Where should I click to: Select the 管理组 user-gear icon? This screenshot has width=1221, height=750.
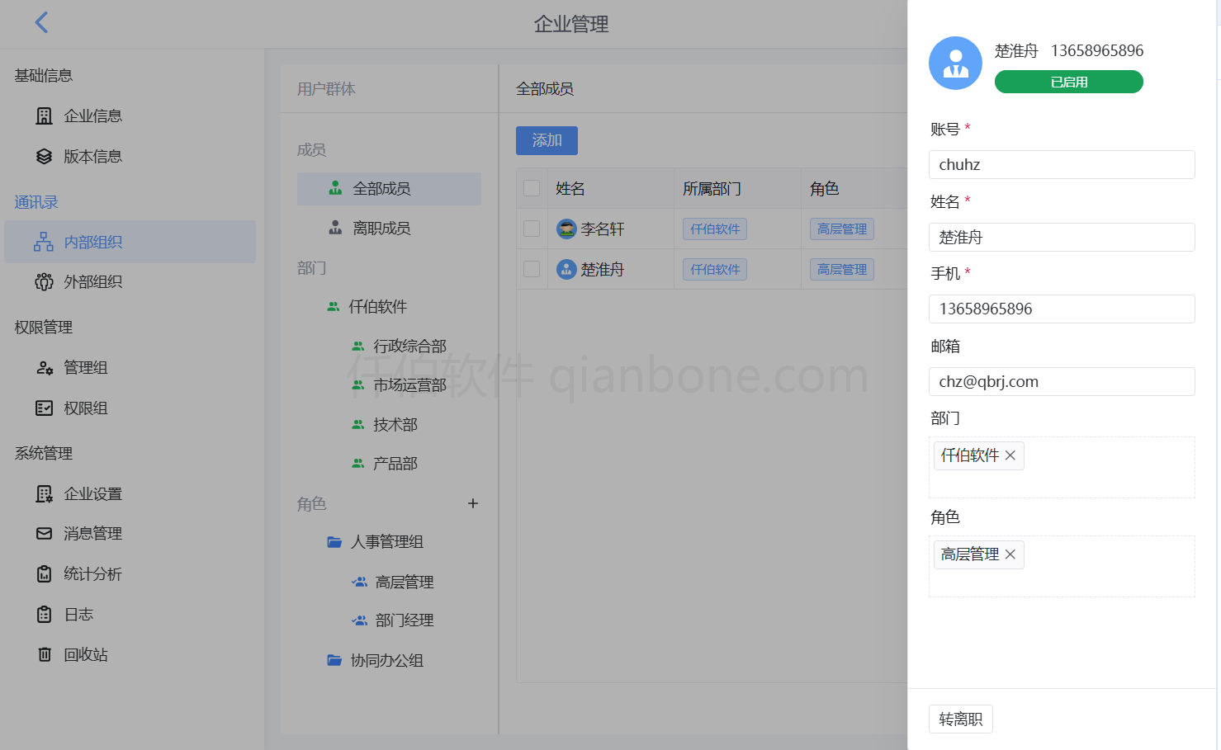[x=44, y=367]
